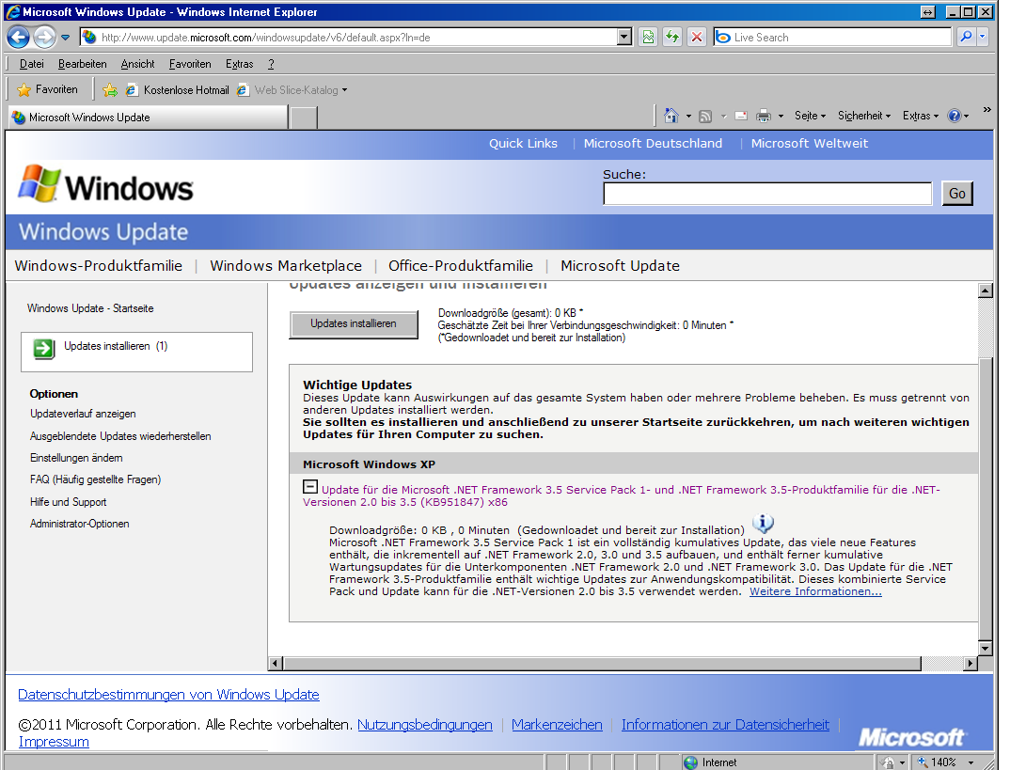This screenshot has height=770, width=1026.
Task: Open FAQ (Häufig gestellte Fragen) link
Action: [96, 479]
